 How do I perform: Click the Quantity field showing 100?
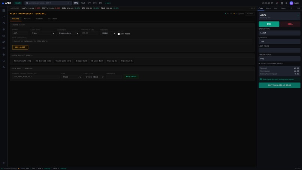[280, 42]
